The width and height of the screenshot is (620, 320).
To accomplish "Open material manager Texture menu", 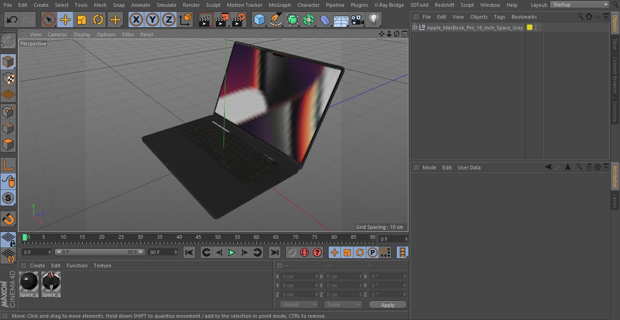I will 102,266.
